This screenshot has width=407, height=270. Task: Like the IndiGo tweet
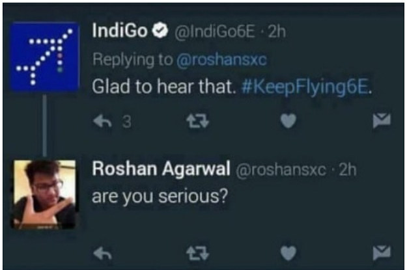click(288, 121)
